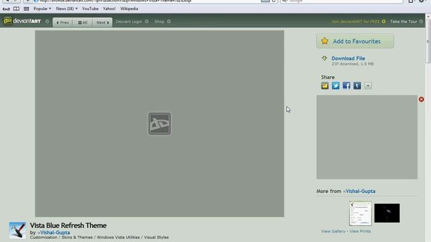Open author Vishal-Gupta link under title
The image size is (431, 242).
55,233
